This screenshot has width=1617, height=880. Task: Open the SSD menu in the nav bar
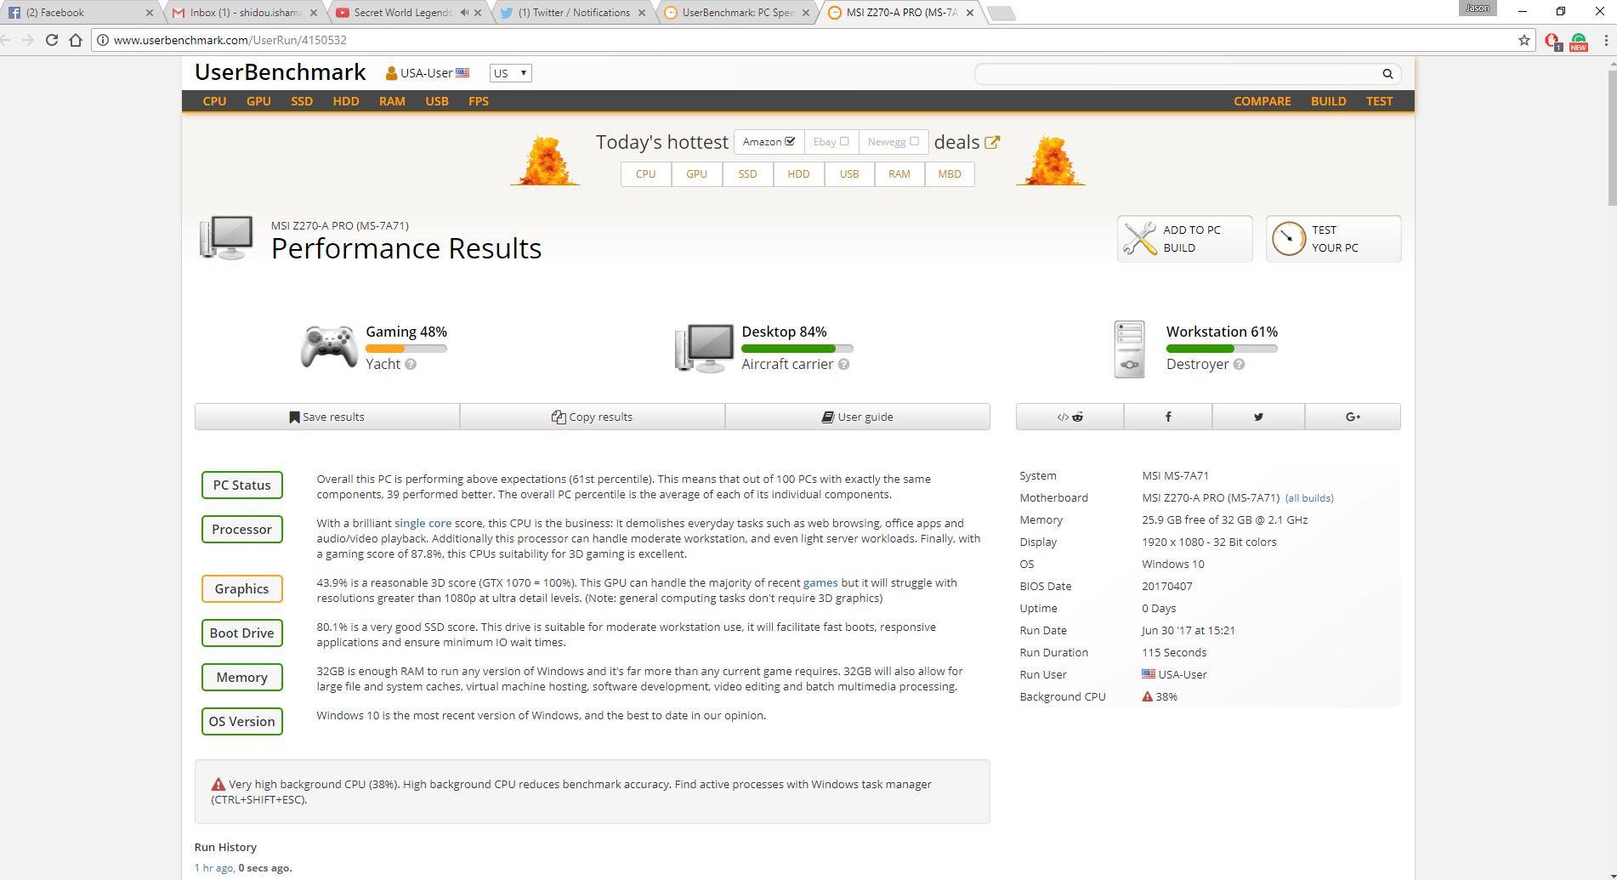(302, 101)
